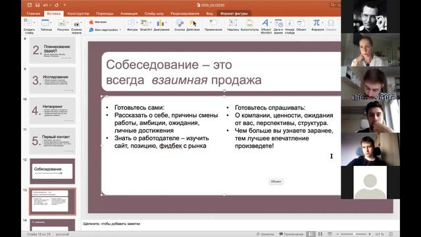Viewport: 421px width, 237px height.
Task: Switch to Вставка (Insert) tab
Action: click(x=54, y=13)
